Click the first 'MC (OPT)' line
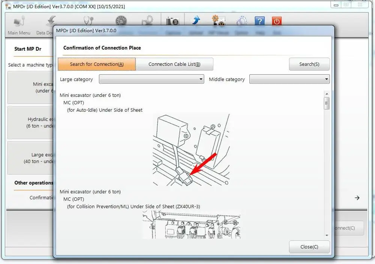The image size is (375, 264). [x=73, y=102]
